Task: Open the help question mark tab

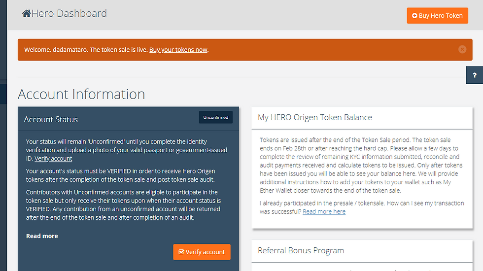Action: (x=474, y=75)
